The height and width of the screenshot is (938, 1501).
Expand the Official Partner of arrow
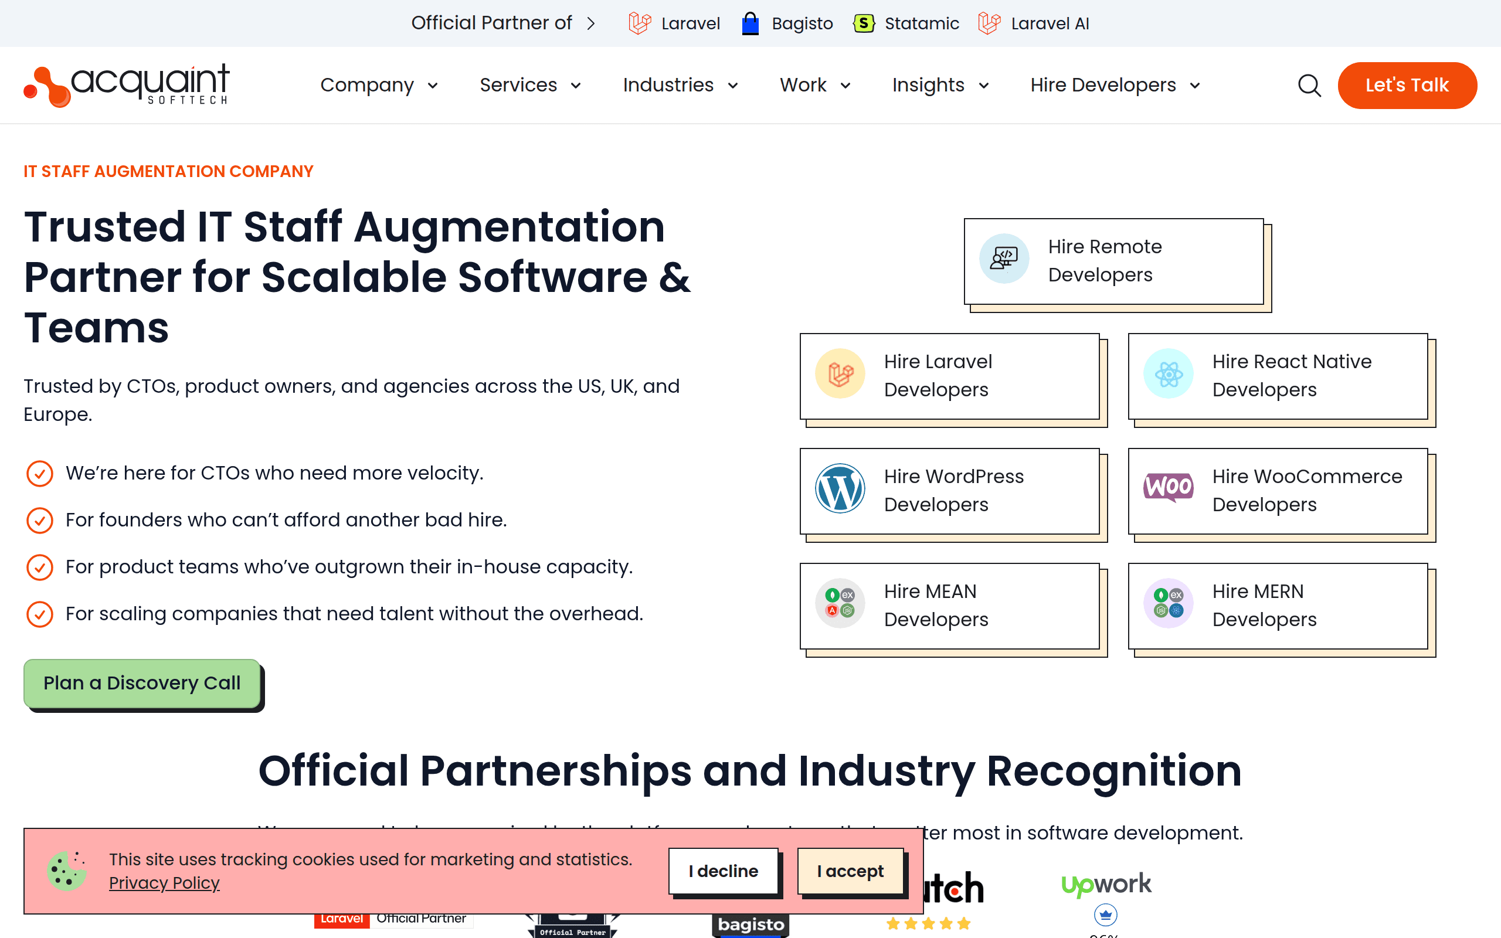pos(593,23)
